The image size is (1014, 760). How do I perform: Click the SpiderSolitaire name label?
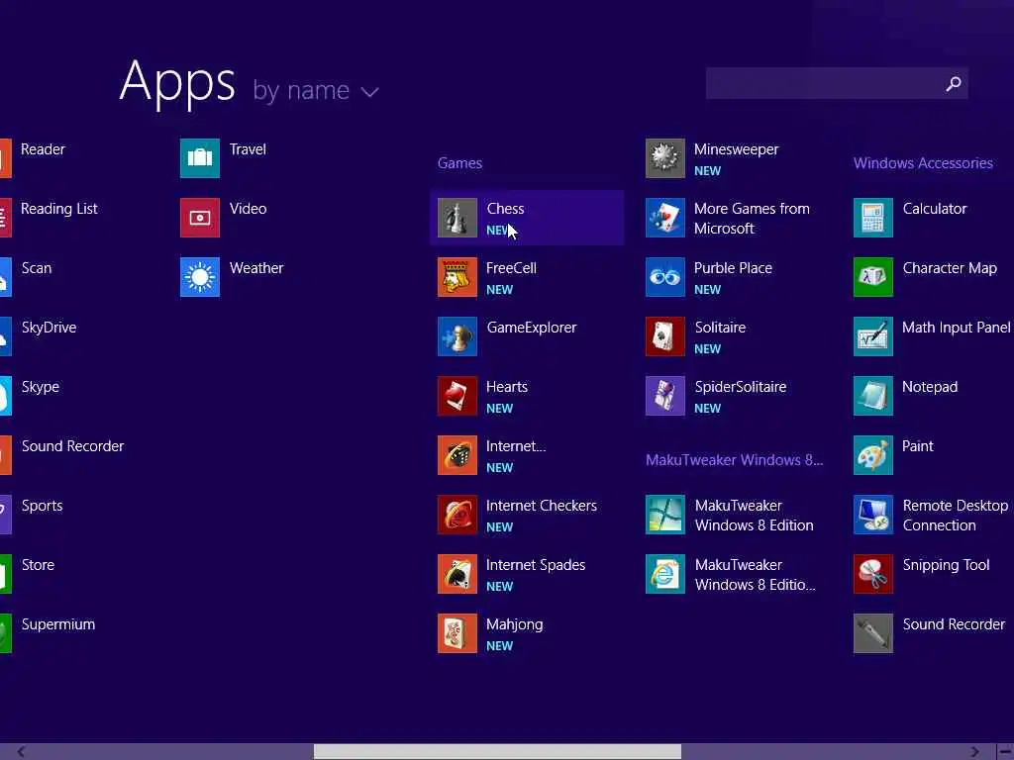pos(741,387)
